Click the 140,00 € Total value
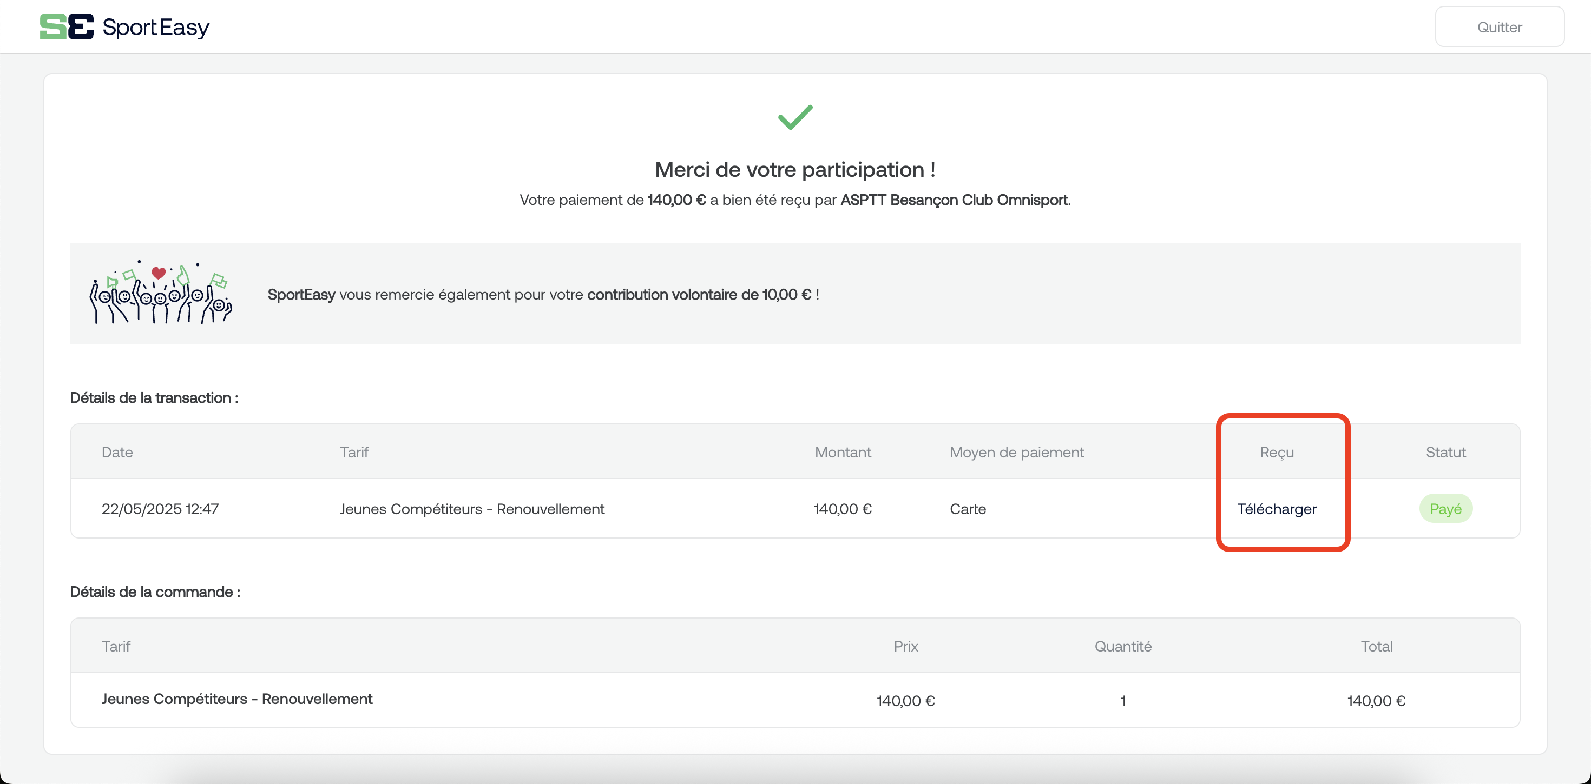1591x784 pixels. (1377, 701)
